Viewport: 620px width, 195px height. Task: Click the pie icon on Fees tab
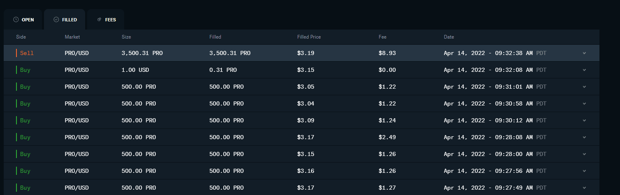[99, 20]
